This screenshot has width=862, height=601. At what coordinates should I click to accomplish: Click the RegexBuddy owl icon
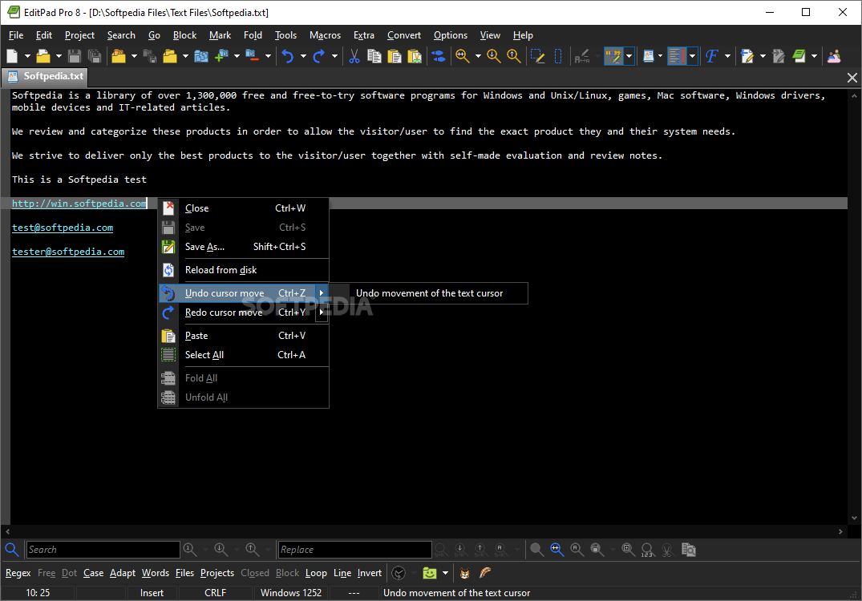point(464,573)
